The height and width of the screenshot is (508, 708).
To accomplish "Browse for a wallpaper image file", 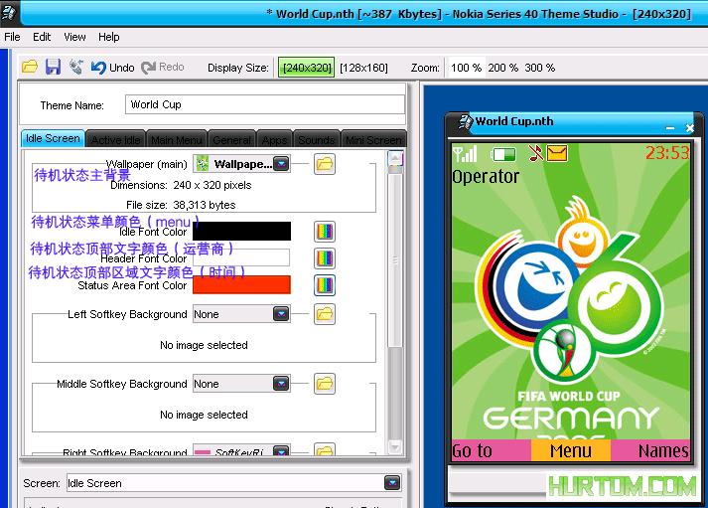I will pos(325,164).
